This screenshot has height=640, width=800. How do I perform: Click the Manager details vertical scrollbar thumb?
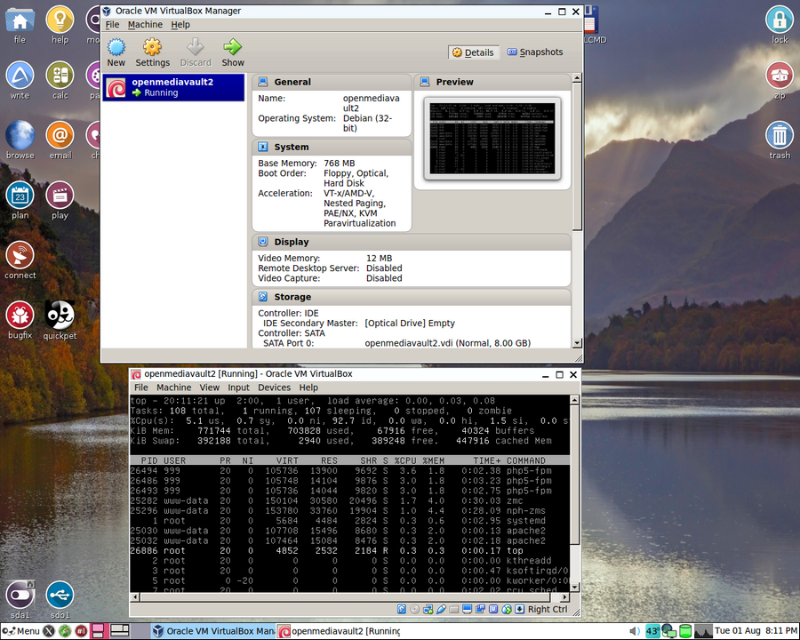coord(577,156)
